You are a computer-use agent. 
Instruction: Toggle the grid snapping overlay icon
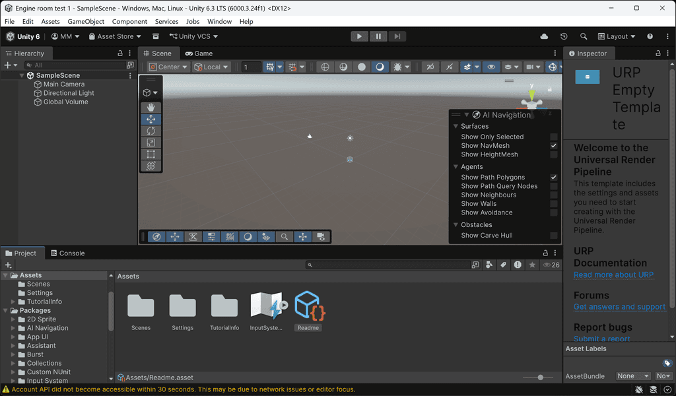(x=230, y=236)
